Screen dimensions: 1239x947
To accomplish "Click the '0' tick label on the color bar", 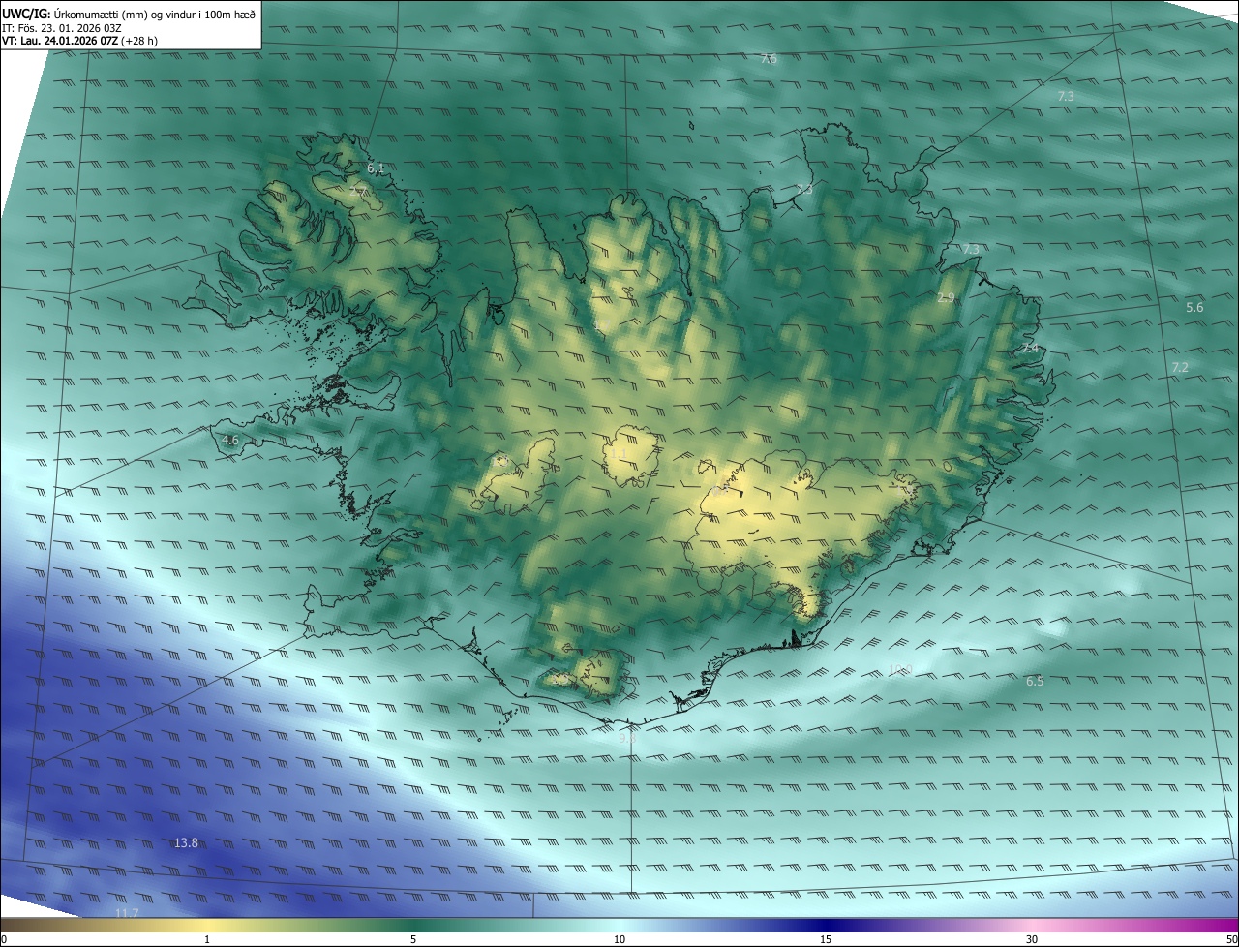I will pyautogui.click(x=3, y=939).
